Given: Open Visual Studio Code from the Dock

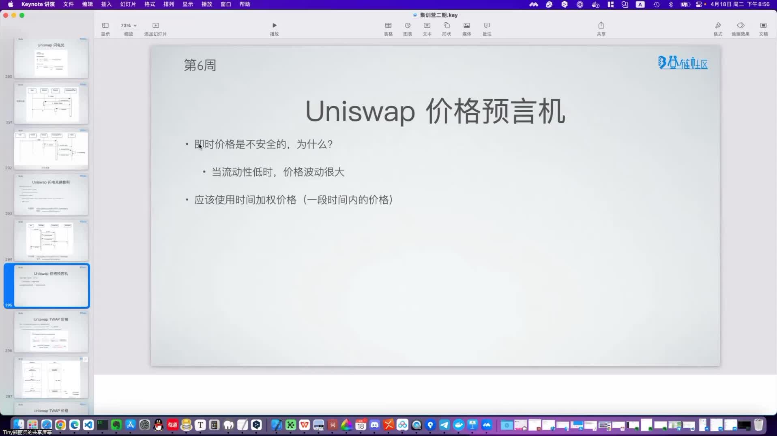Looking at the screenshot, I should (88, 425).
